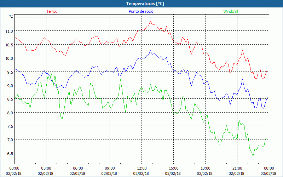Screen dimensions: 283x177
Task: Click the 8,0 y-axis value
Action: [10, 113]
